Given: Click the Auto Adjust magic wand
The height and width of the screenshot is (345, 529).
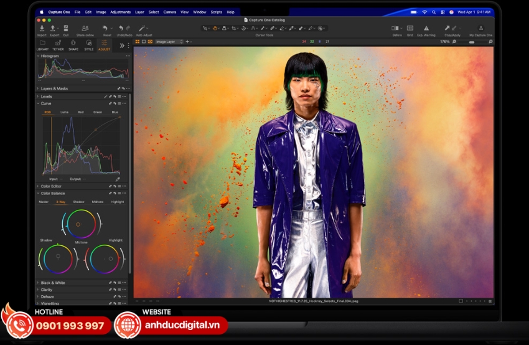Looking at the screenshot, I should tap(142, 29).
